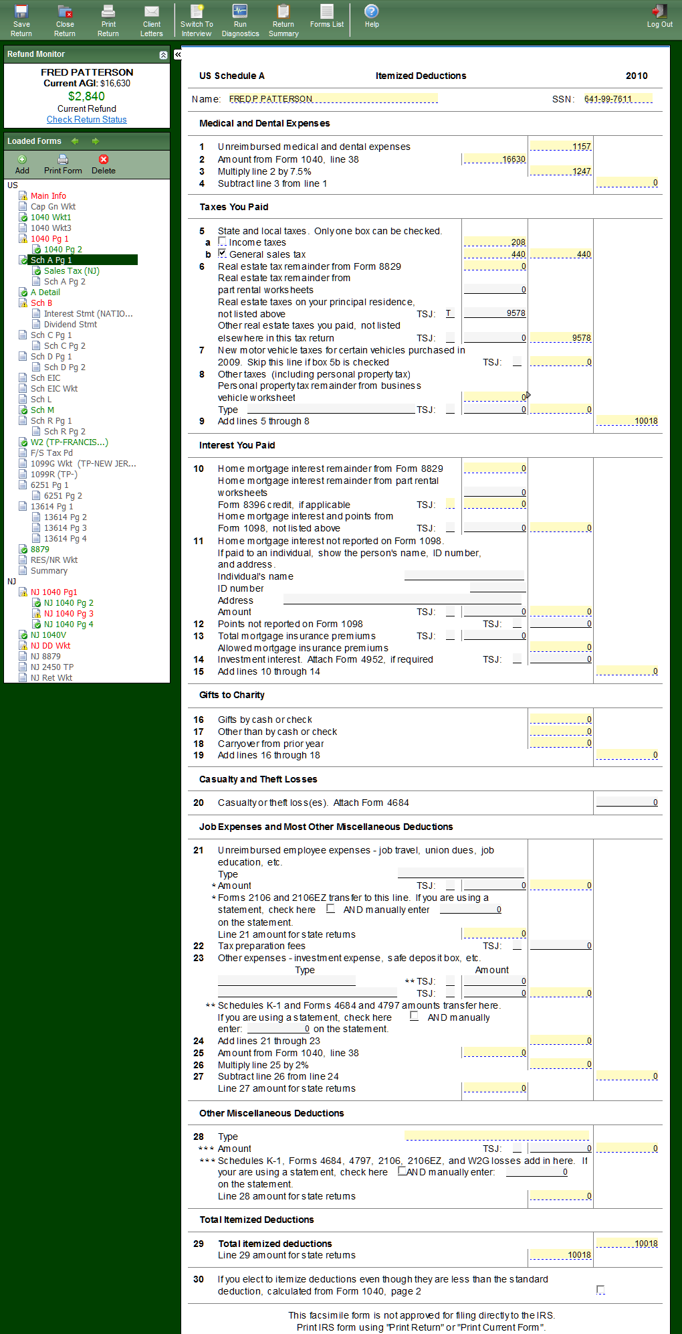This screenshot has height=1334, width=682.
Task: Collapse the left sidebar with double-arrow
Action: [x=178, y=55]
